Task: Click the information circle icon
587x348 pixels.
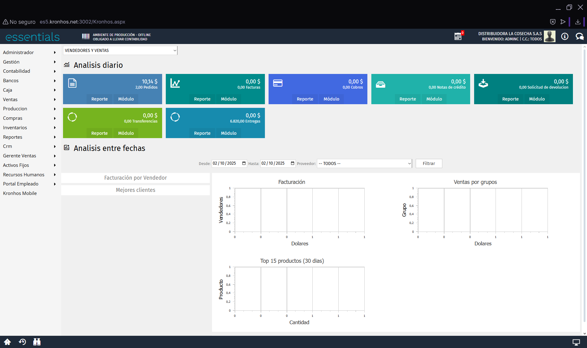Action: [x=565, y=37]
